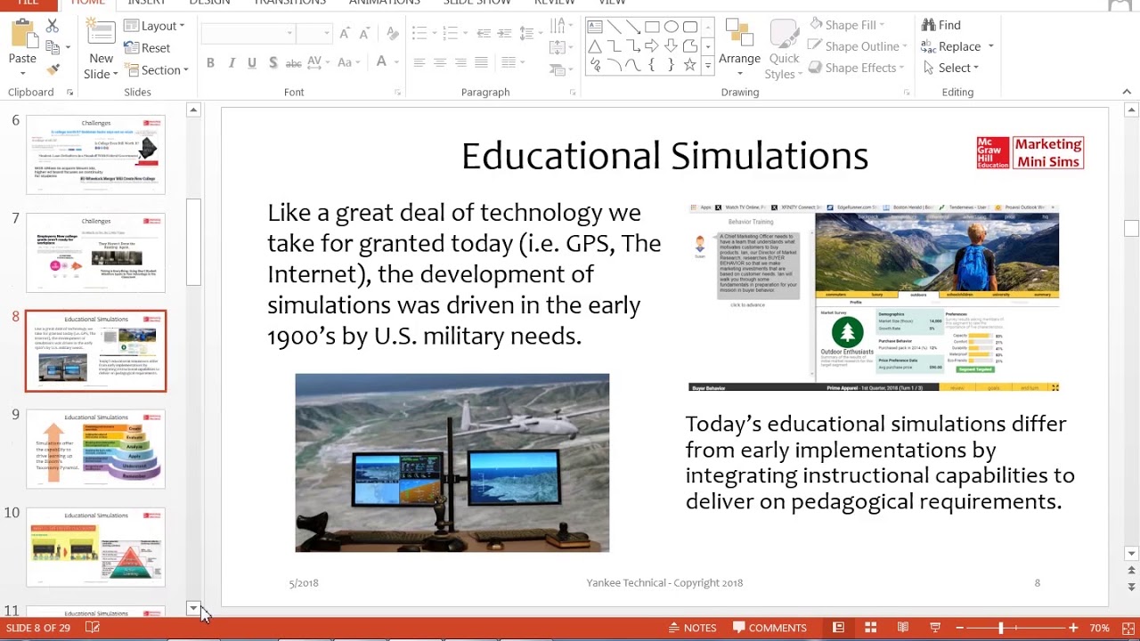Toggle Align Left for paragraph

pyautogui.click(x=419, y=62)
